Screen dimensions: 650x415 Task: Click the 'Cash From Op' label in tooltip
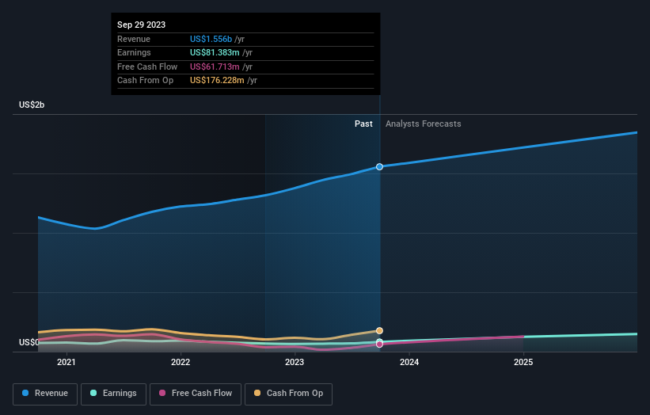[x=145, y=81]
